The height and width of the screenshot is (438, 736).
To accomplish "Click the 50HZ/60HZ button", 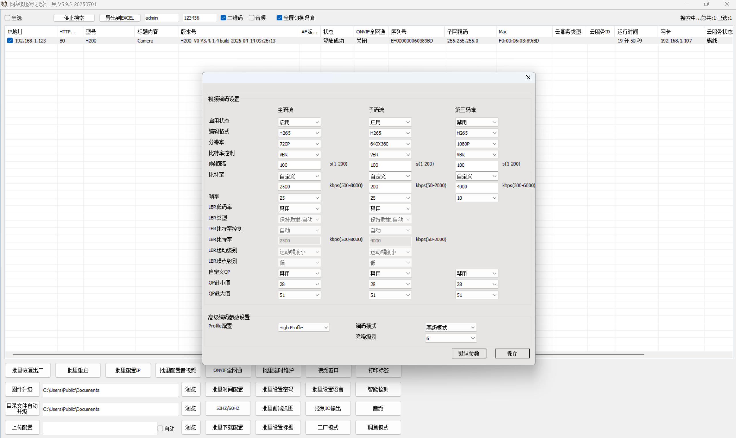I will (227, 408).
